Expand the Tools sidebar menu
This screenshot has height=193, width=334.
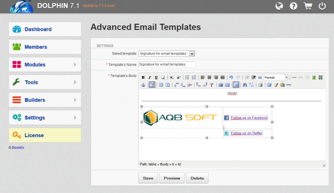tap(45, 82)
